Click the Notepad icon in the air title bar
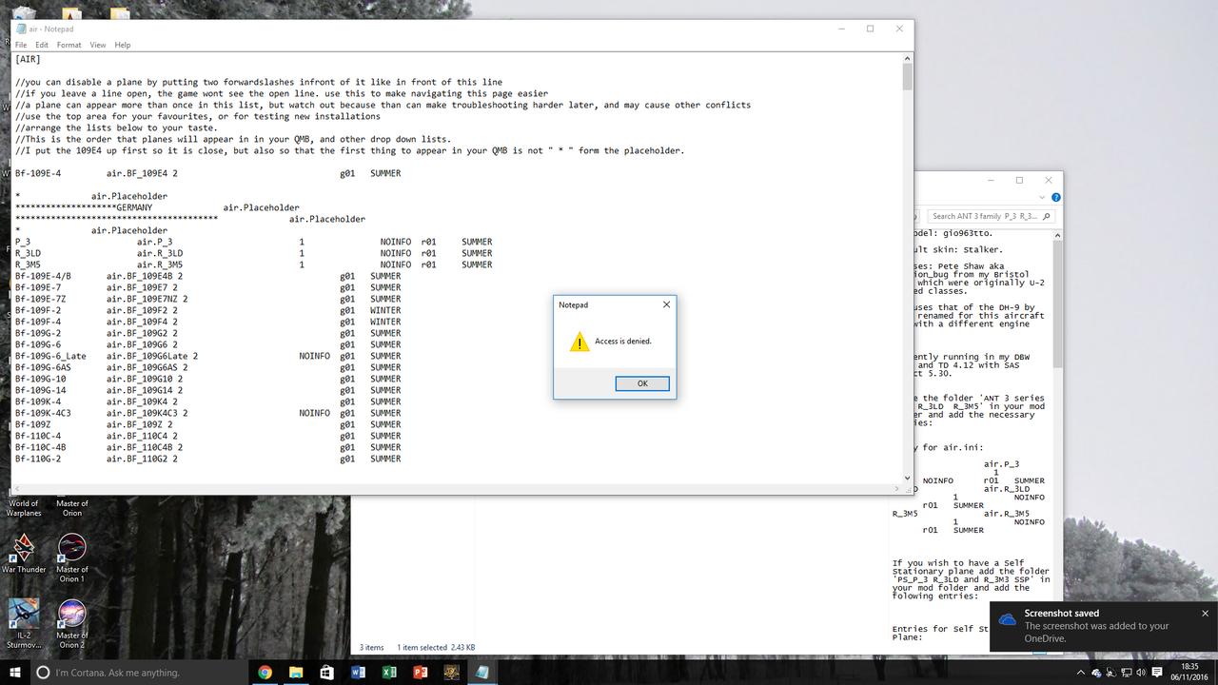The image size is (1218, 685). click(x=21, y=29)
